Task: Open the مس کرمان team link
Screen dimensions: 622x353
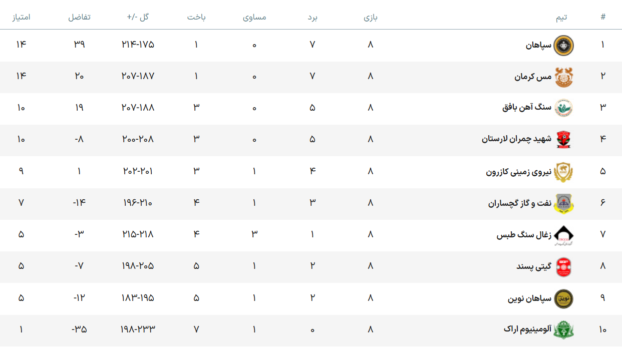Action: tap(533, 77)
